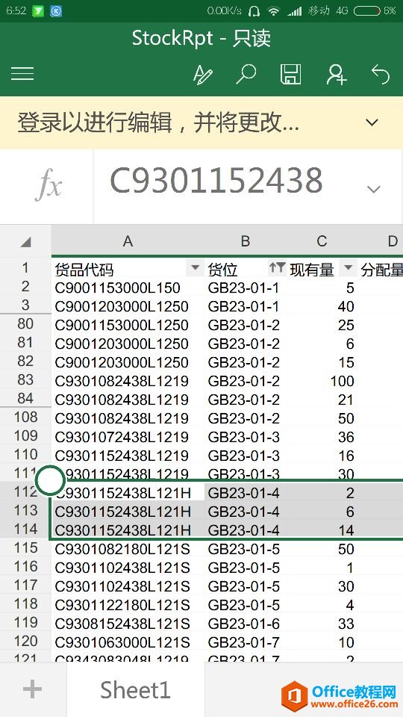Tap the undo arrow icon

pos(380,74)
